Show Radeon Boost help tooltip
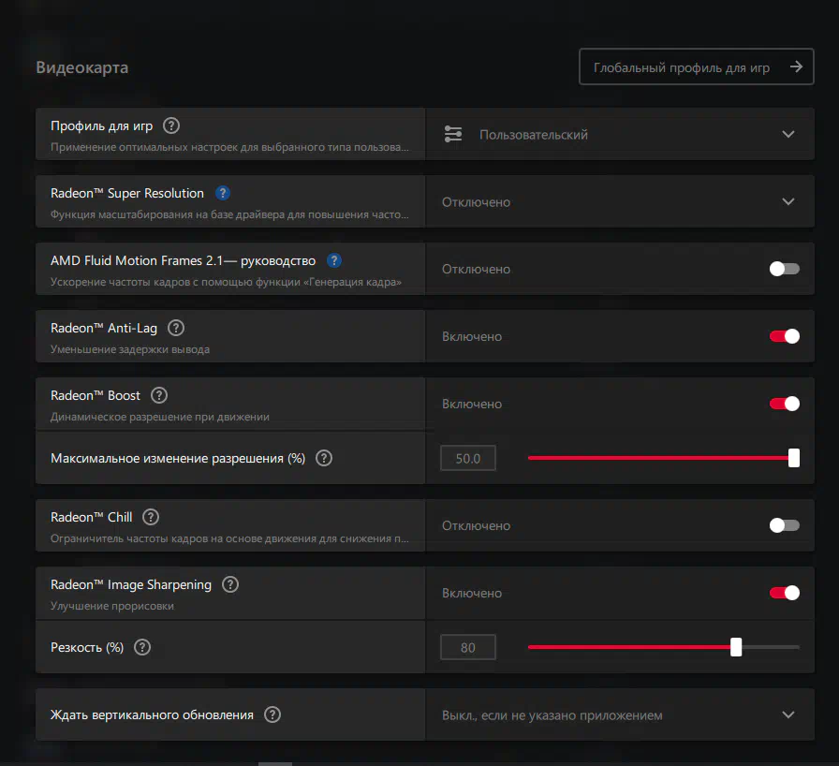 (159, 395)
